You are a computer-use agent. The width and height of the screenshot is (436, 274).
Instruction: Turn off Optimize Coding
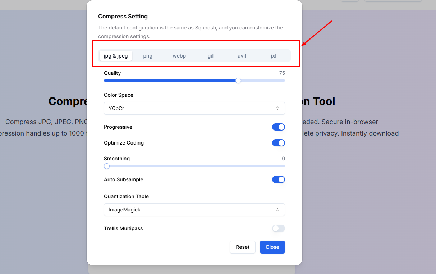tap(279, 143)
